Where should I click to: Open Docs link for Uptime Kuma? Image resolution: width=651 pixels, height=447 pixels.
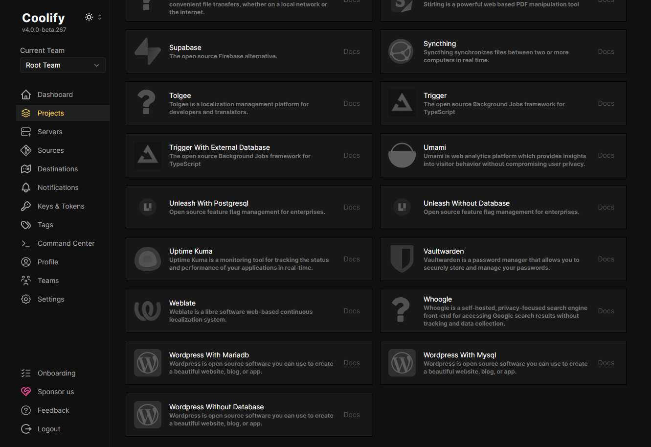click(352, 259)
